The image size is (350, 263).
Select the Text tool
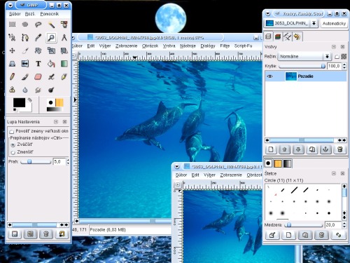[38, 64]
